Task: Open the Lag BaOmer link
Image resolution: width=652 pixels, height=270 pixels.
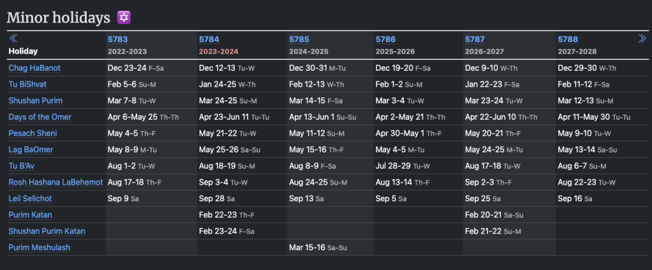Action: tap(31, 150)
